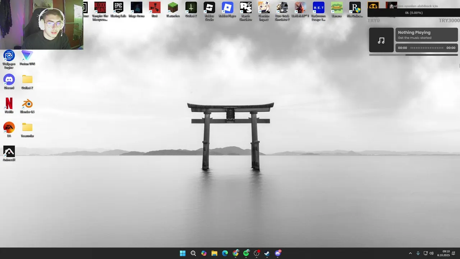Select the Rust game shortcut
This screenshot has height=259, width=460.
pos(155,10)
